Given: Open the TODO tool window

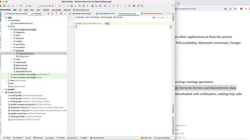Looking at the screenshot, I should coord(7,138).
